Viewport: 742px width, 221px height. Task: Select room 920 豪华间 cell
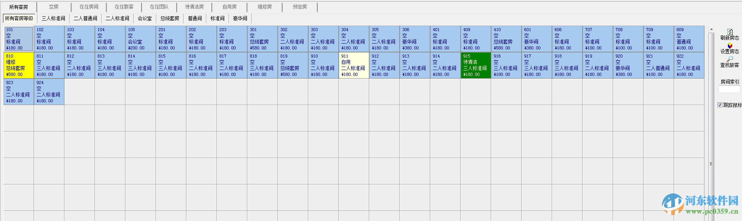click(628, 65)
